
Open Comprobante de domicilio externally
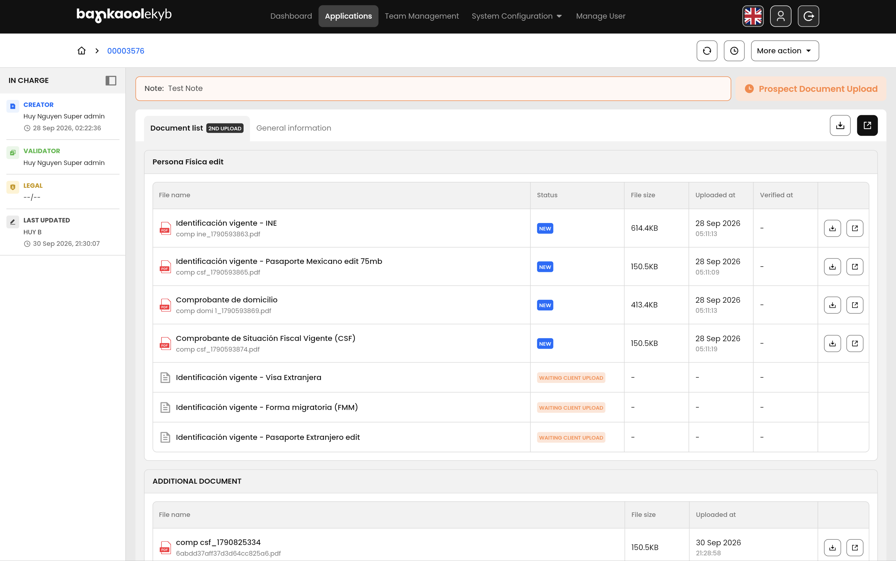coord(855,305)
